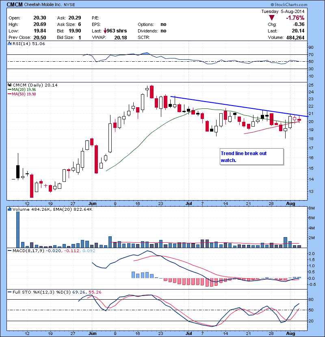Viewport: 325px width, 337px height.
Task: Click the VWAP value 20.18
Action: pos(121,38)
